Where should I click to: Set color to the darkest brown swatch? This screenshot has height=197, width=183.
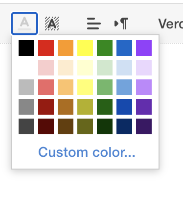click(66, 126)
